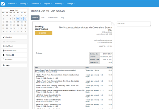Click the Customer Print printer icon
The height and width of the screenshot is (109, 159).
click(4, 51)
